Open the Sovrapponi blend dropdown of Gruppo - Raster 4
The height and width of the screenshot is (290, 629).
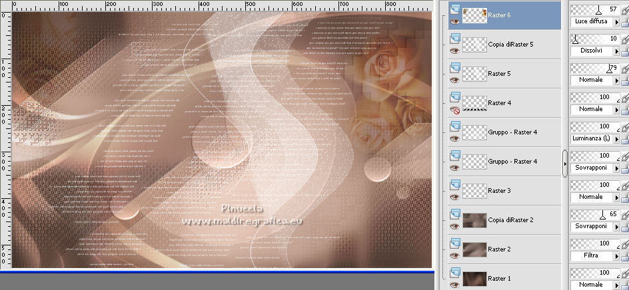pos(616,168)
